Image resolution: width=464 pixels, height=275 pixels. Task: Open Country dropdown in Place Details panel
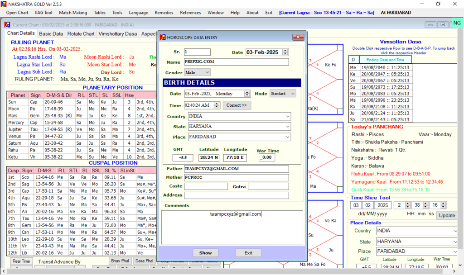[x=455, y=231]
